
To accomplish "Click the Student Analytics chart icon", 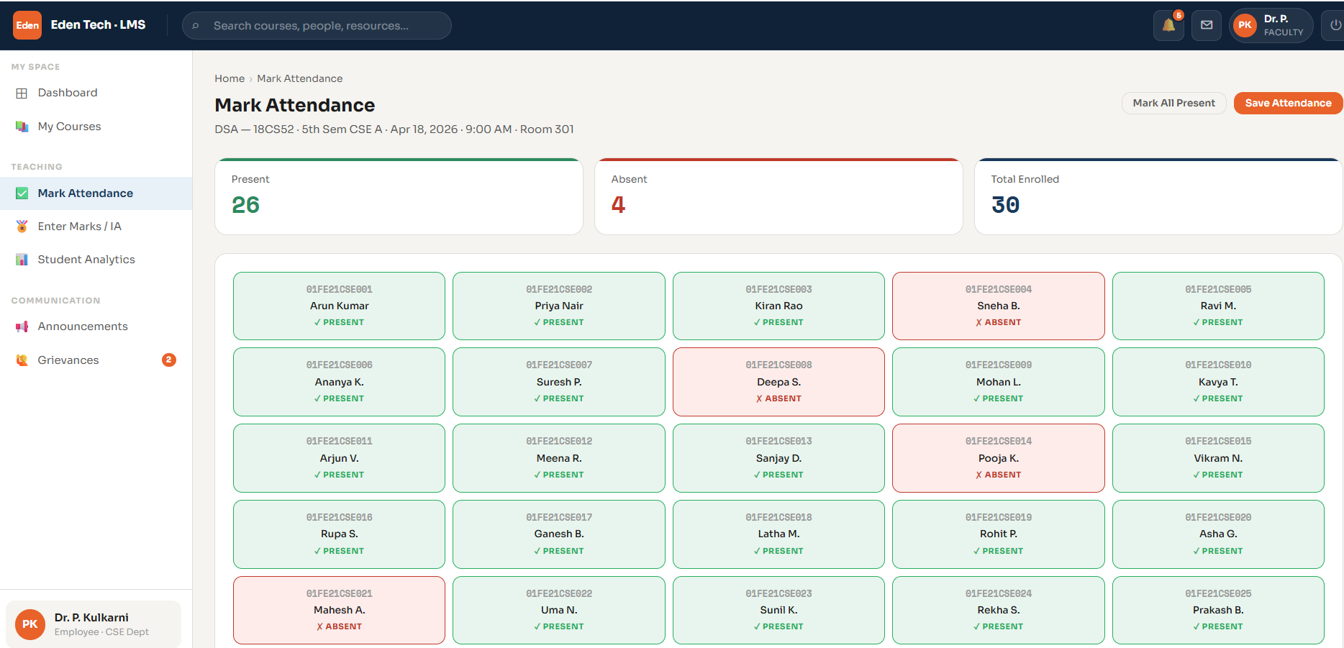I will (22, 260).
